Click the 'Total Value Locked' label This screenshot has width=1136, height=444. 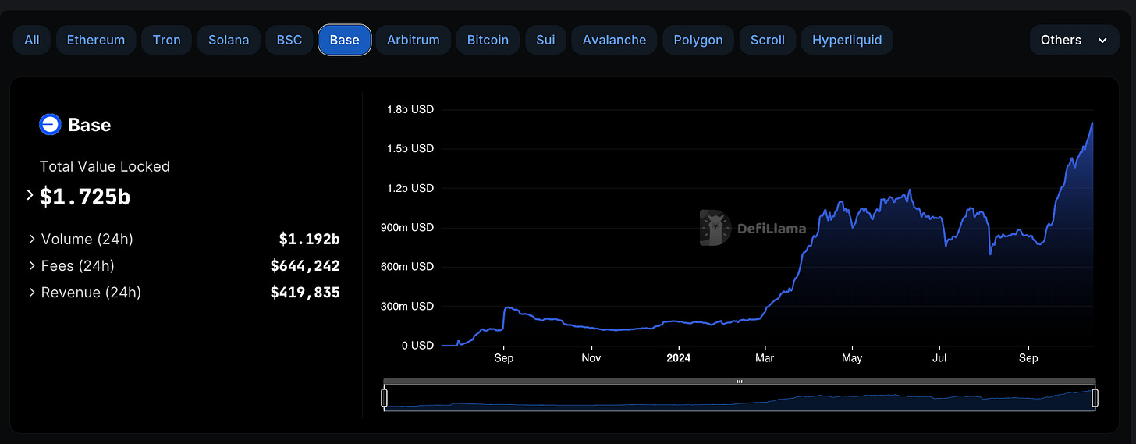[105, 166]
